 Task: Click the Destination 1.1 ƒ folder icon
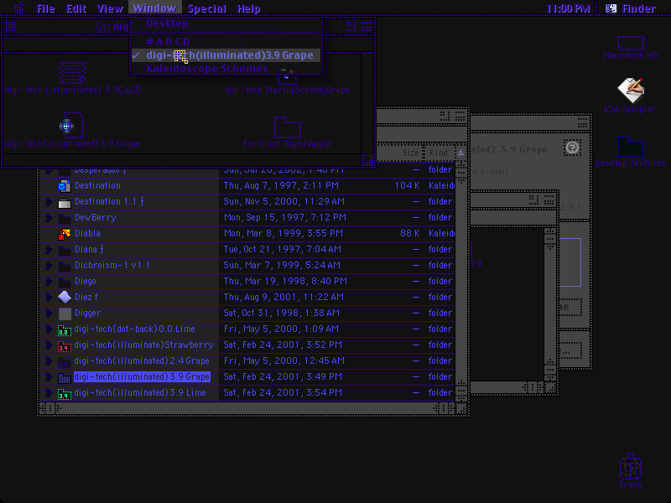click(x=65, y=202)
